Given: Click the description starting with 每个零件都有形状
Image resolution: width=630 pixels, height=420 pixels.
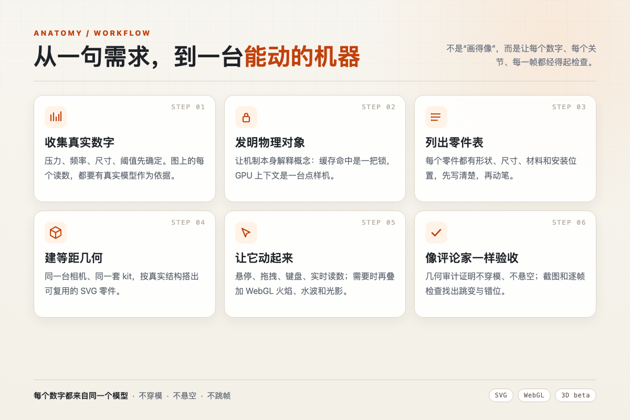Looking at the screenshot, I should 501,168.
